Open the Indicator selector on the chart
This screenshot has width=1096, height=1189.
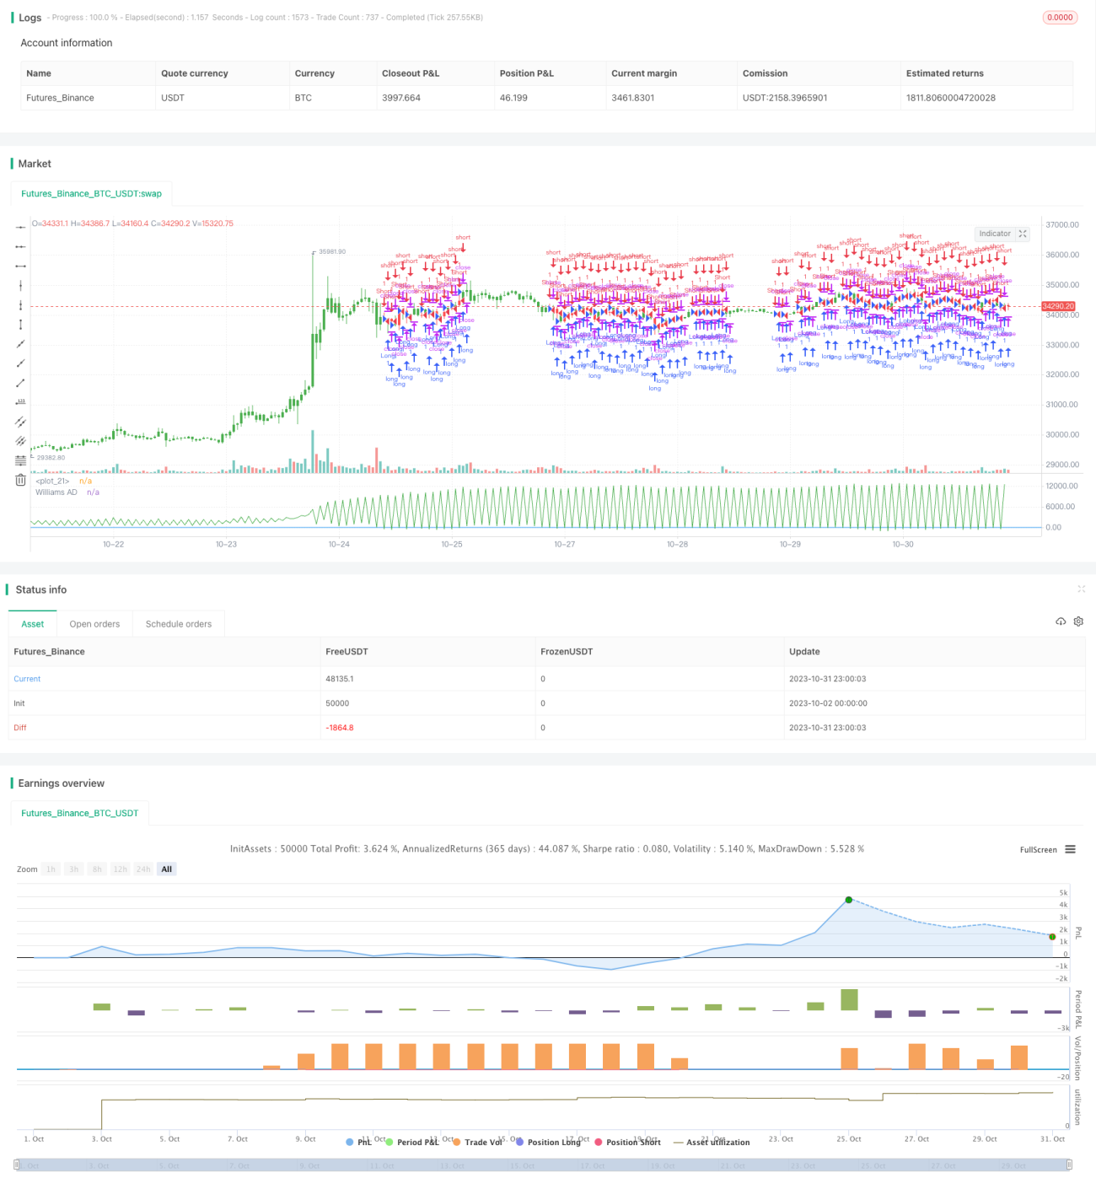(x=995, y=234)
